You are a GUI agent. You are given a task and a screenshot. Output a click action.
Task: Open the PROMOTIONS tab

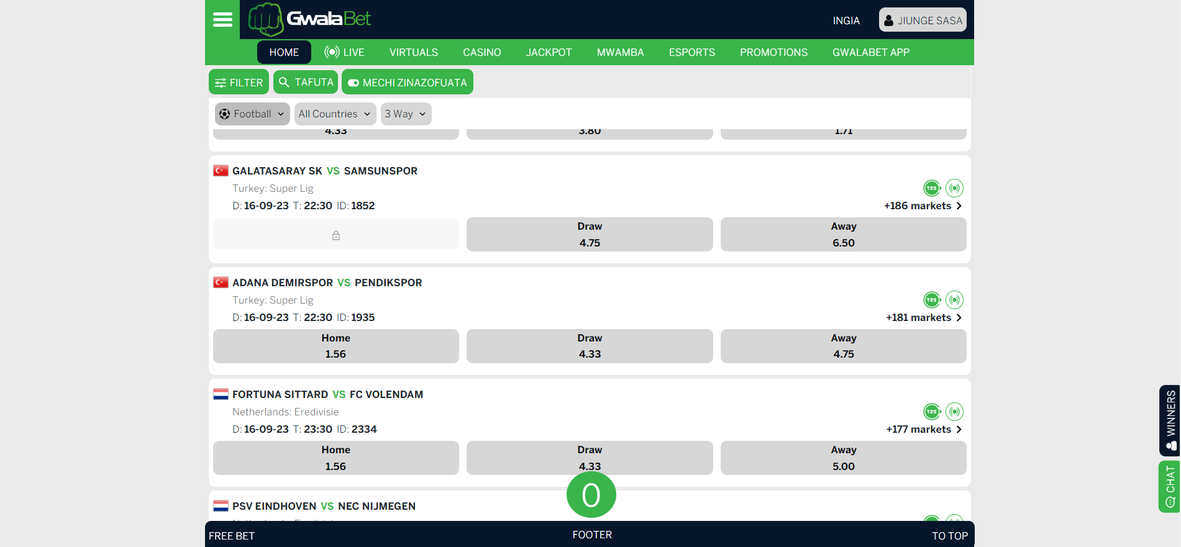coord(774,52)
